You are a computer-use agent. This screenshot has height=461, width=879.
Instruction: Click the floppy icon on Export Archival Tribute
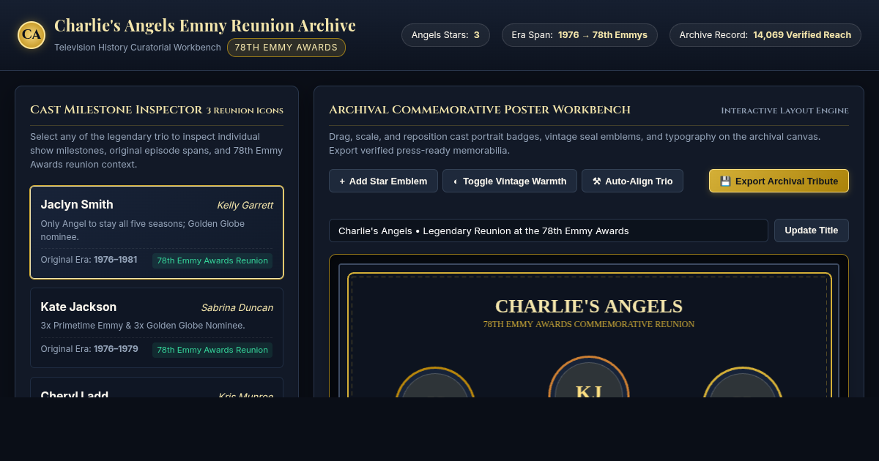(x=725, y=181)
